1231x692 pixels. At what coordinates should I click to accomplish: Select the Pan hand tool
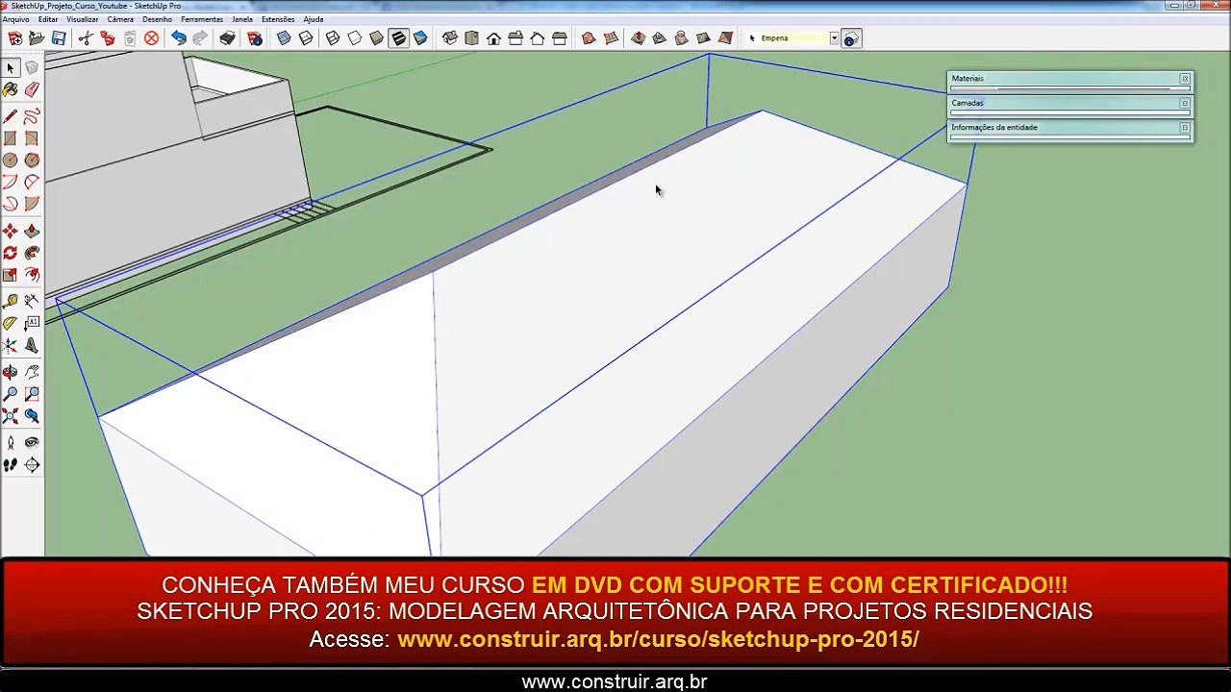tap(32, 372)
